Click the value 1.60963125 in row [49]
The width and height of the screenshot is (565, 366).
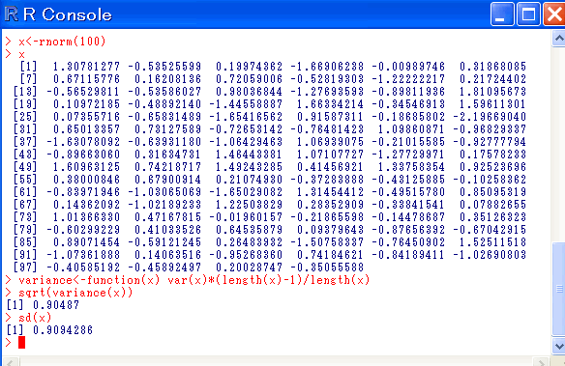pyautogui.click(x=86, y=167)
